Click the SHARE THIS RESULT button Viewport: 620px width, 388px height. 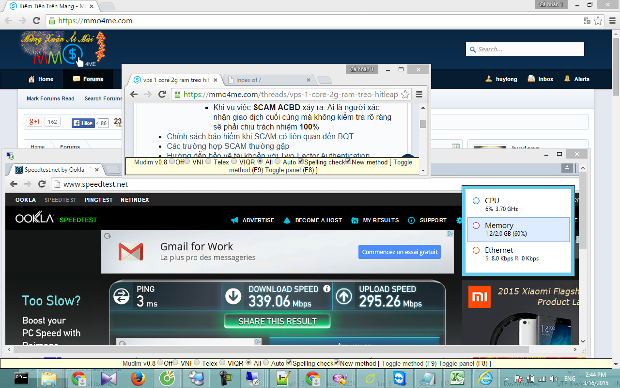pos(277,321)
